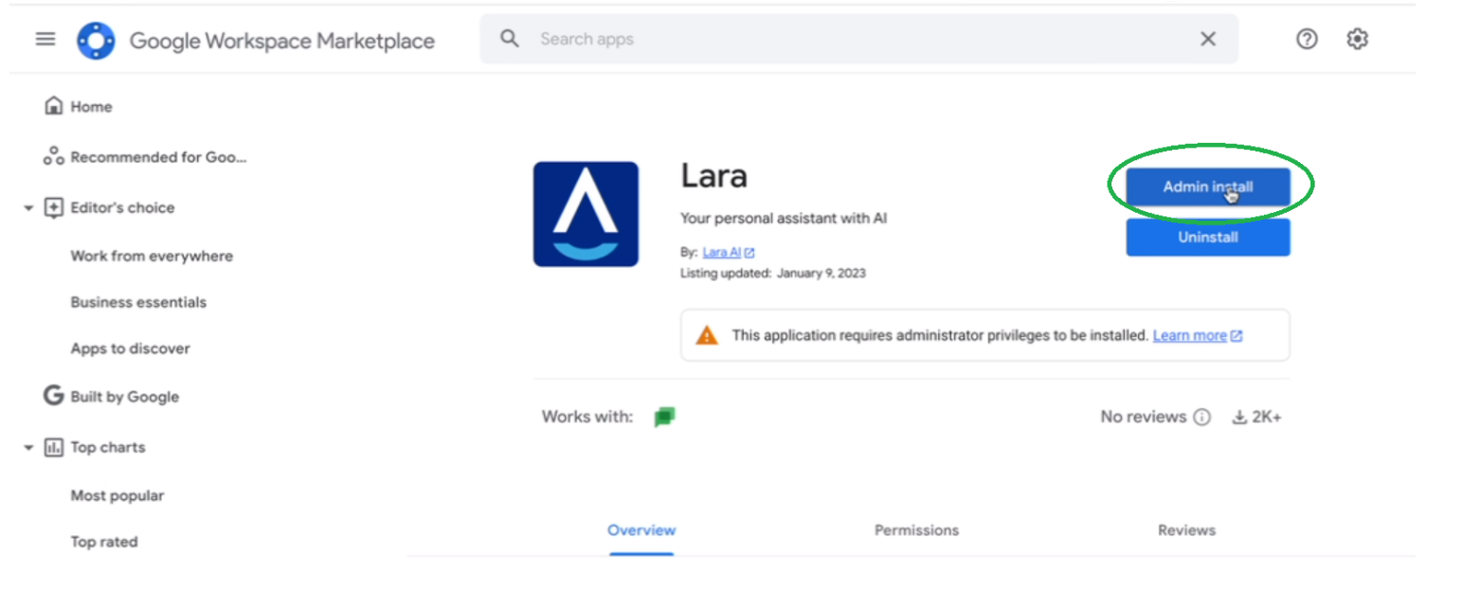Open the Learn more link

(x=1190, y=336)
